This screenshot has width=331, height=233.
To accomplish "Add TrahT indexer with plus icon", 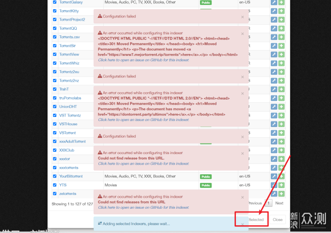I will click(x=281, y=89).
